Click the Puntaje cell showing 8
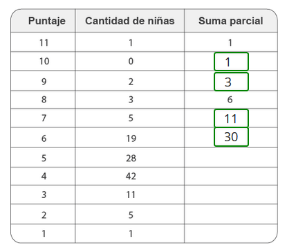Viewport: 287px width, 252px height. [x=43, y=100]
